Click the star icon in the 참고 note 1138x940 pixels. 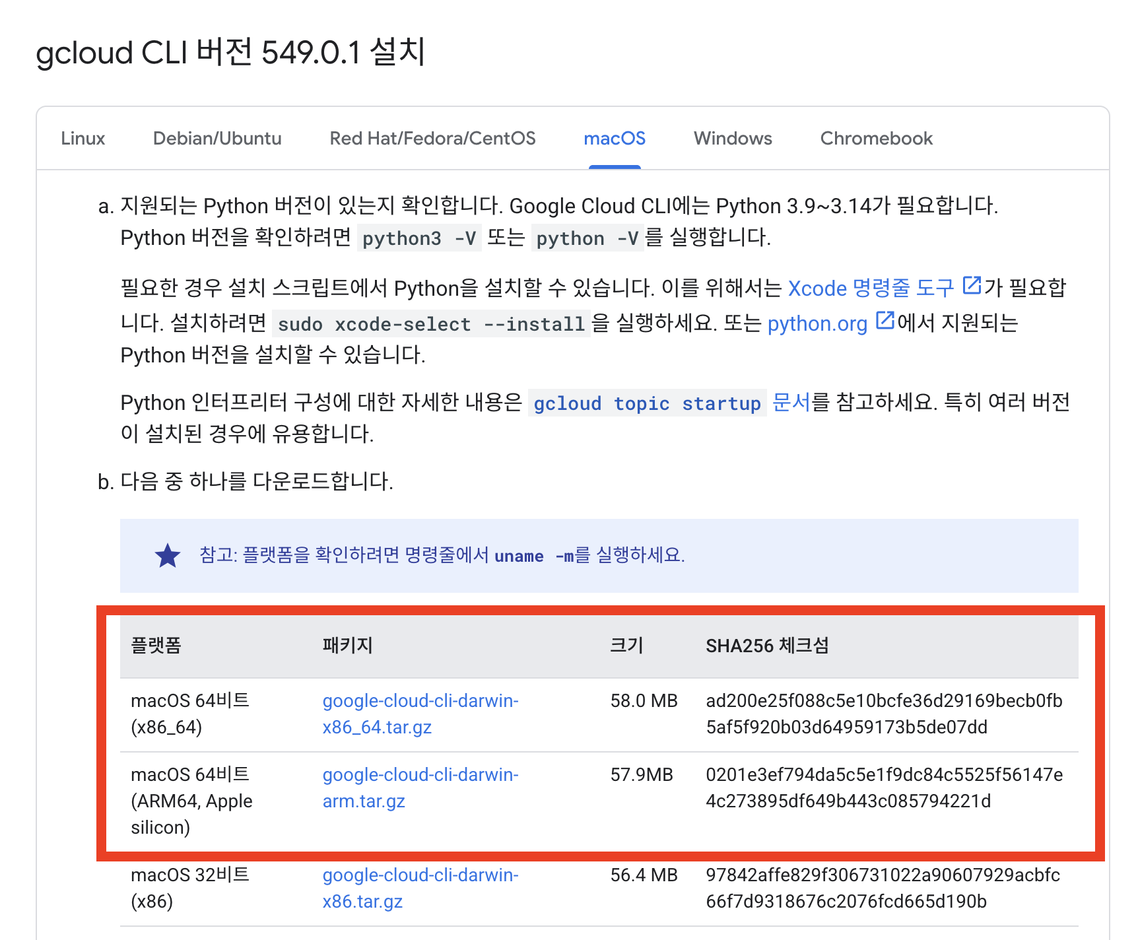coord(168,555)
